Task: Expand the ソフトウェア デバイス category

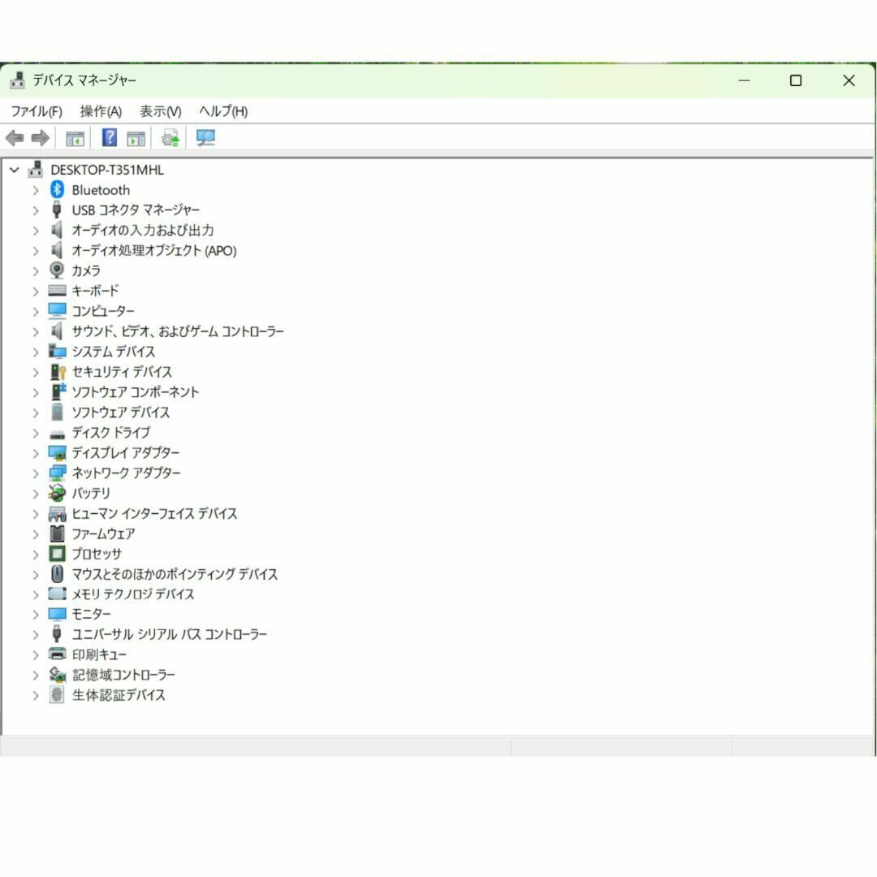Action: (x=36, y=413)
